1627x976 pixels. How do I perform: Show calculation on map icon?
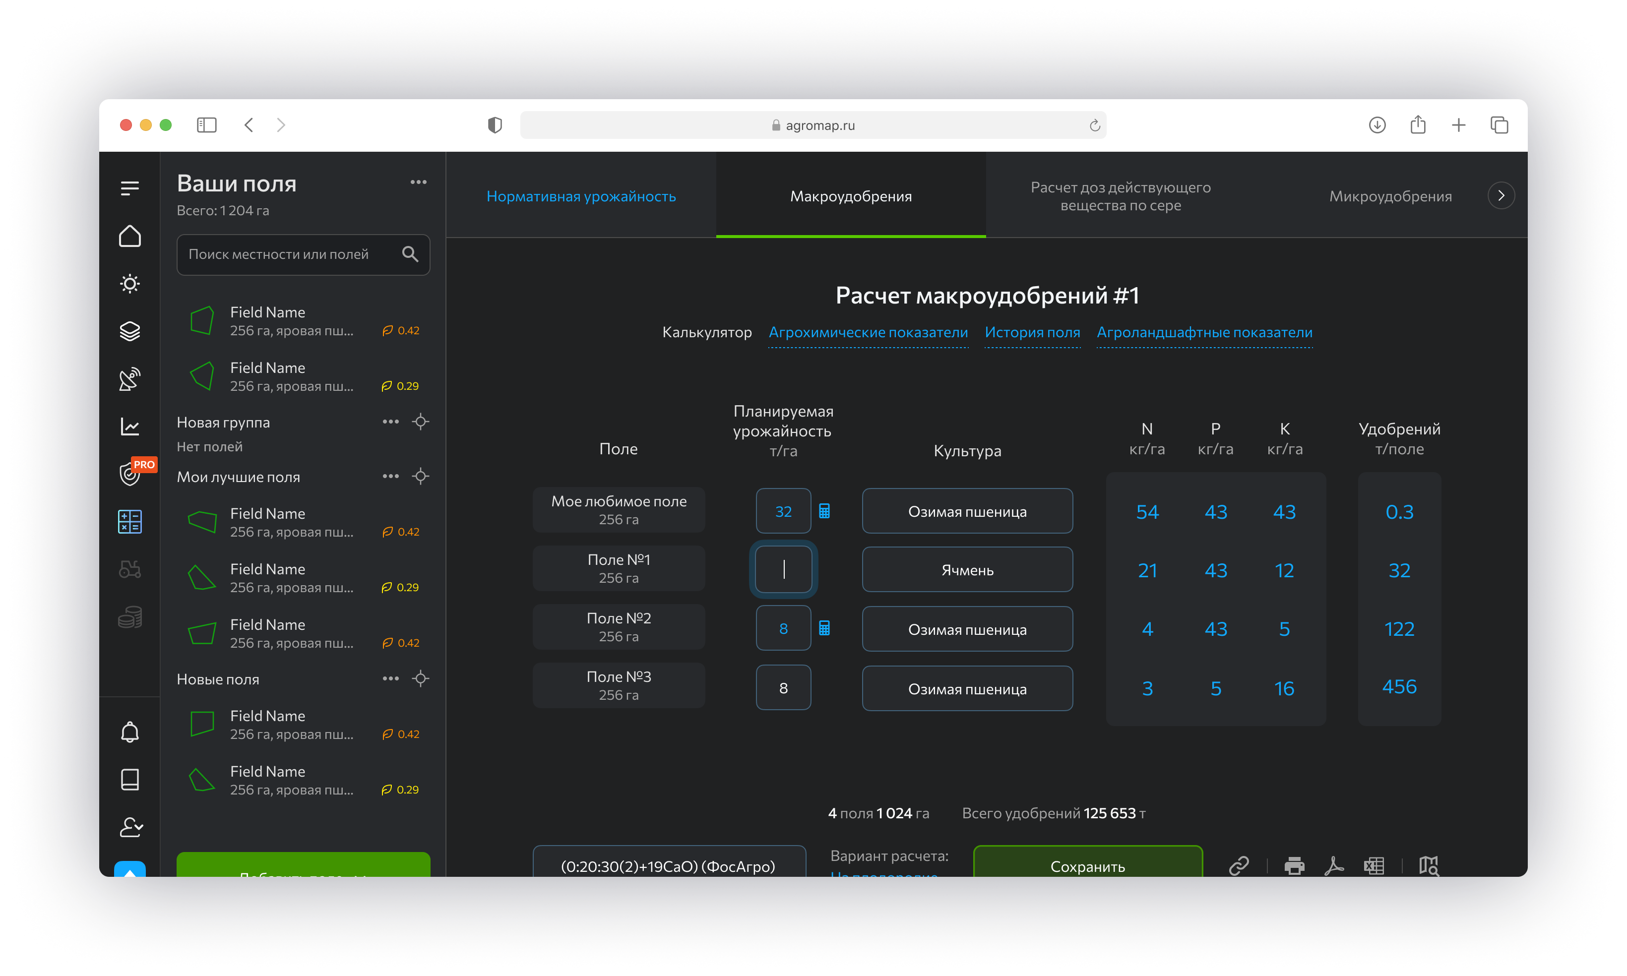(x=1429, y=865)
